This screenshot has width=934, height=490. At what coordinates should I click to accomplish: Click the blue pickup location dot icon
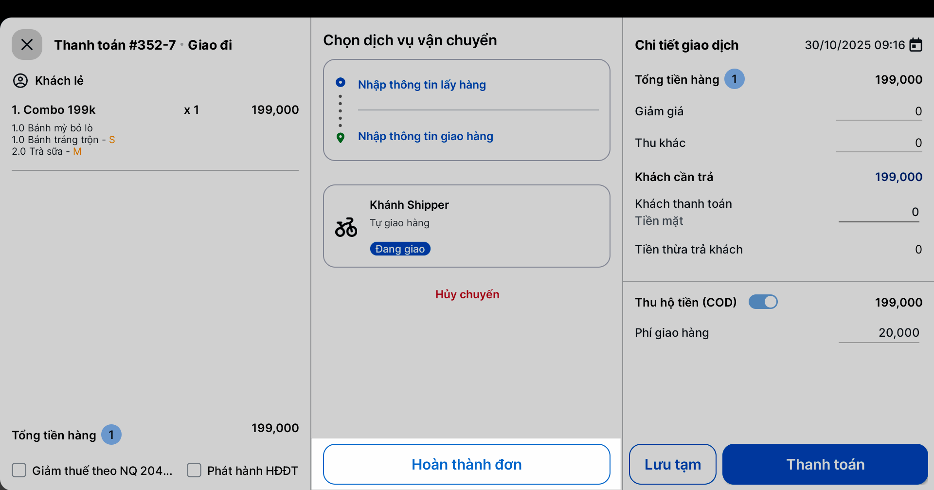coord(341,82)
